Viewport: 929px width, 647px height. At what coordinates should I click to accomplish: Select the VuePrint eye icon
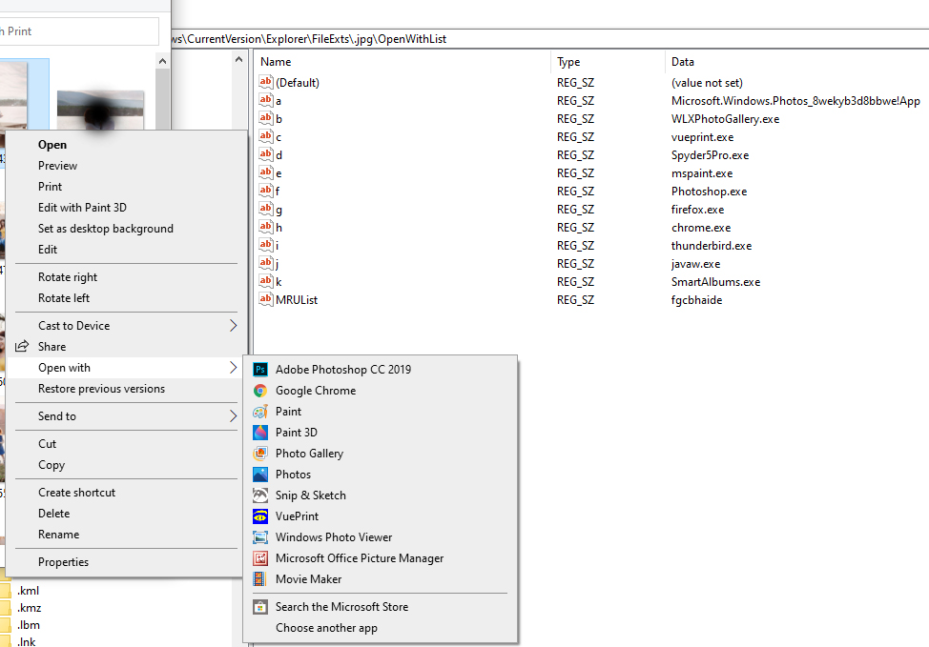260,516
